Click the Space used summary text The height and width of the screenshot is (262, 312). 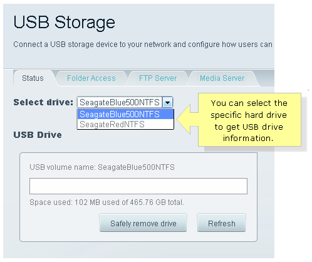[107, 202]
